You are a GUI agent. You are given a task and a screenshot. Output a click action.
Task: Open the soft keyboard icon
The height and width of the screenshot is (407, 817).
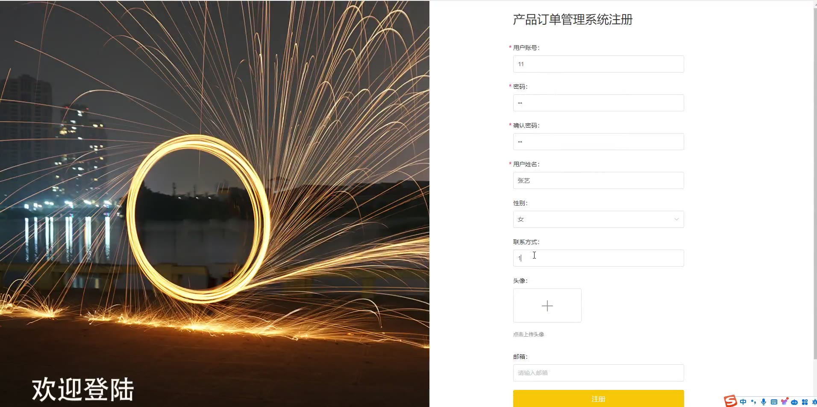tap(774, 402)
